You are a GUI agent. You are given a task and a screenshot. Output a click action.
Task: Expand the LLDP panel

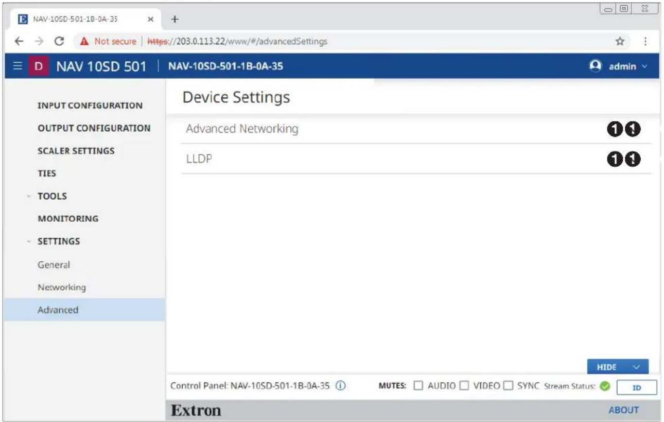416,159
